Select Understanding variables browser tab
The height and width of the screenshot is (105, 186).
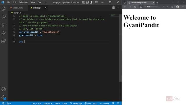tap(141, 3)
